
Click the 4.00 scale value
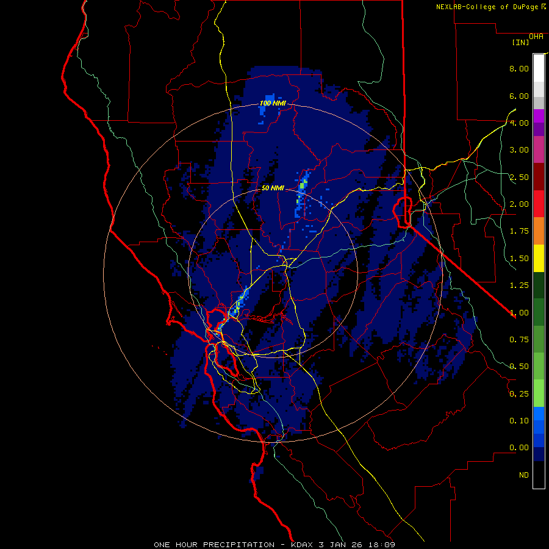coord(519,123)
